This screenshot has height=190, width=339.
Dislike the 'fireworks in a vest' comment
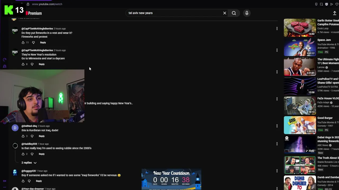(33, 42)
